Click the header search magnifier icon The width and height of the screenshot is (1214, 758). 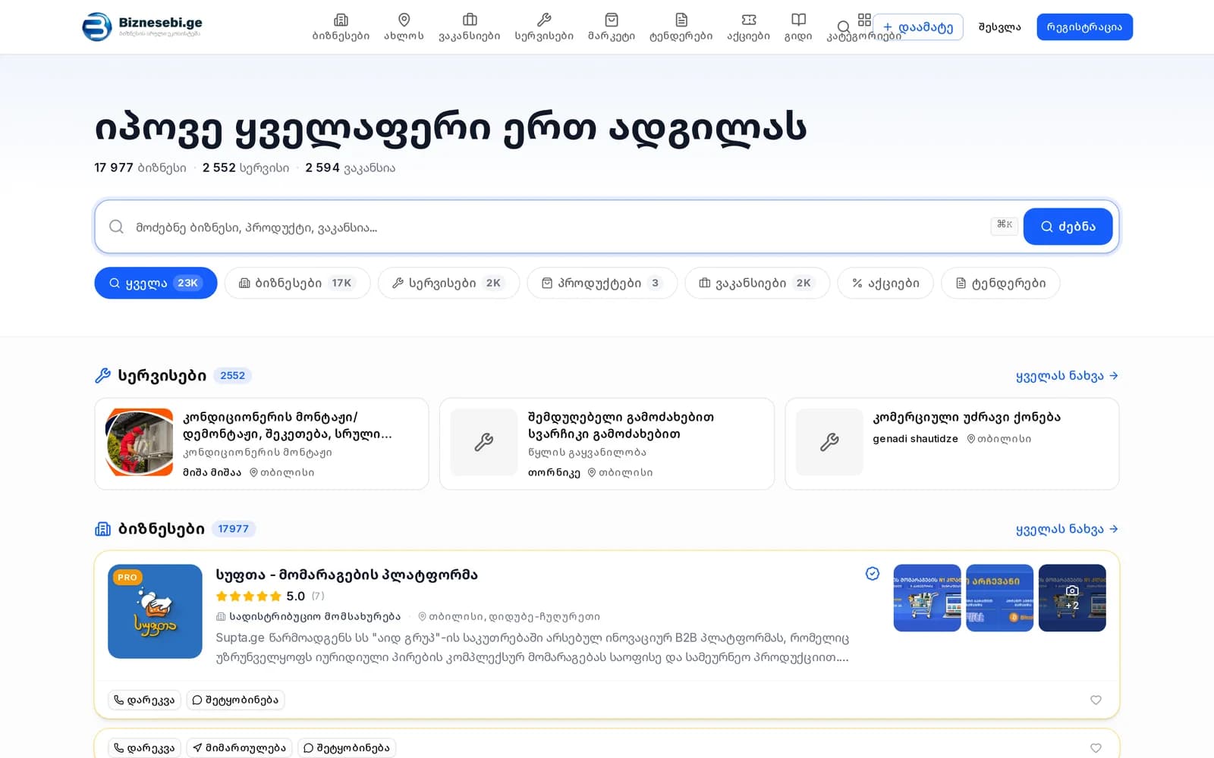(x=843, y=27)
